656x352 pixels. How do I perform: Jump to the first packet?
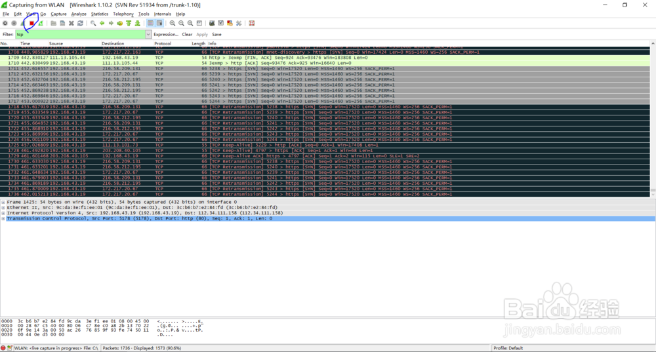[x=129, y=24]
